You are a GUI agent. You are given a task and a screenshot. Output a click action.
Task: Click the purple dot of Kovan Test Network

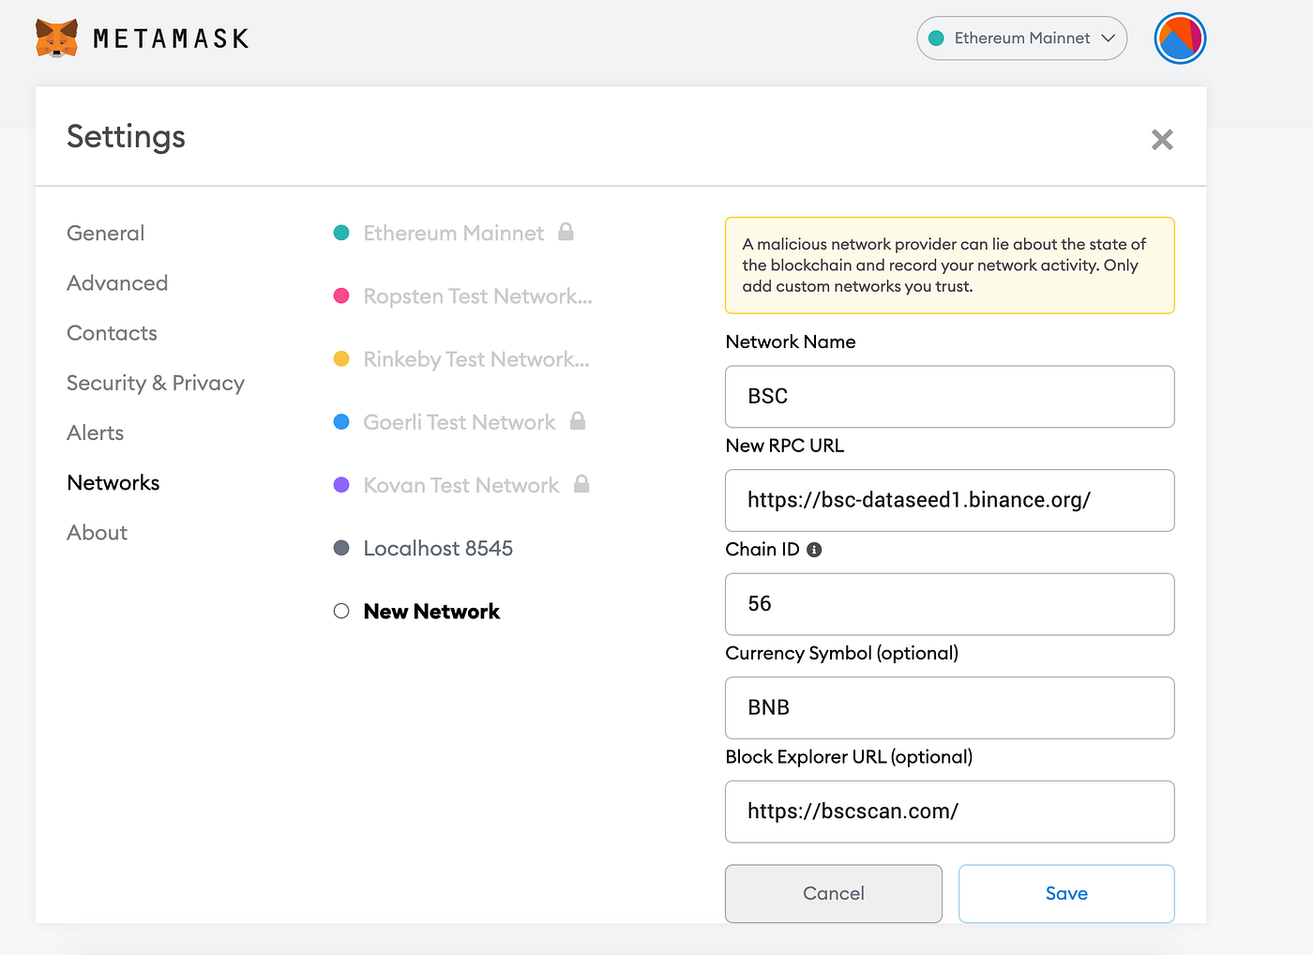341,485
